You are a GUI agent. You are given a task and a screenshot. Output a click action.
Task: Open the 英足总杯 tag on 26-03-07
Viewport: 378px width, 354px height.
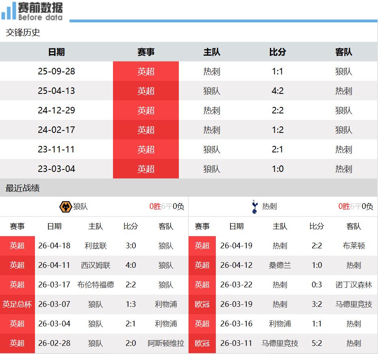click(x=17, y=304)
